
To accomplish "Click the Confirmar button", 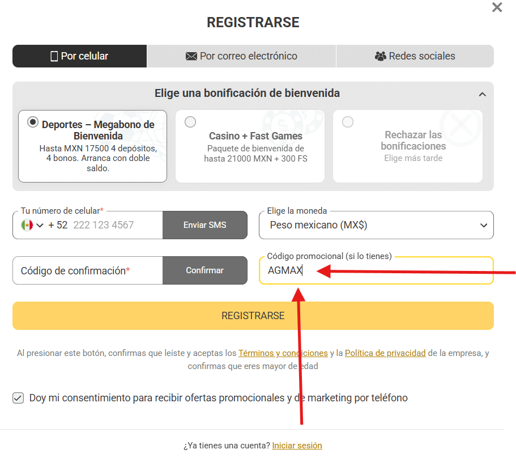I will coord(204,270).
